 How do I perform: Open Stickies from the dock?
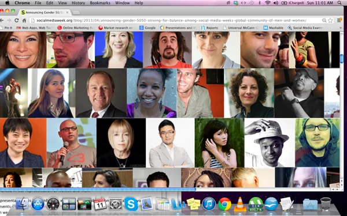coord(193,204)
